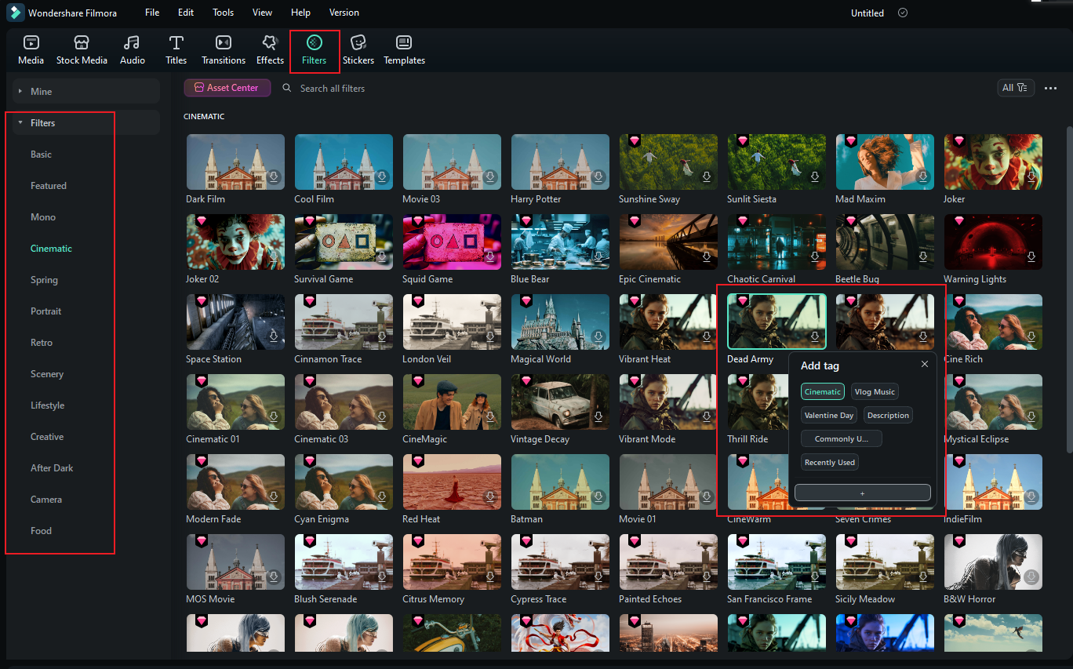The height and width of the screenshot is (669, 1073).
Task: Open the Effects tab
Action: click(270, 50)
